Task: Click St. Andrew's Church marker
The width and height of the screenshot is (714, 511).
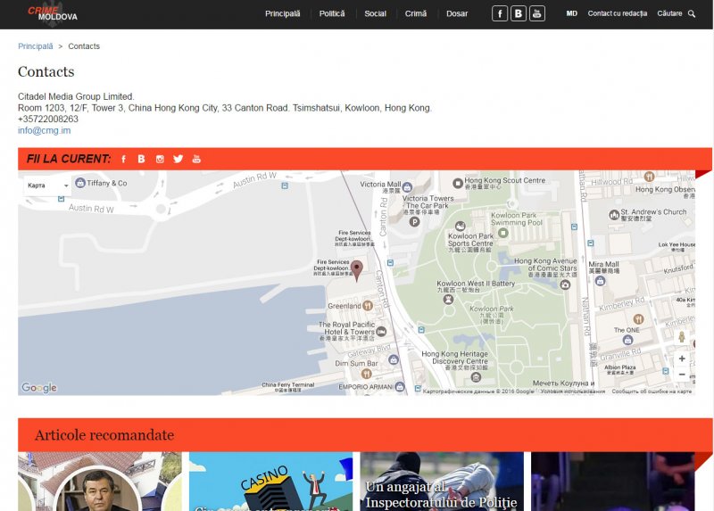Action: click(x=614, y=215)
